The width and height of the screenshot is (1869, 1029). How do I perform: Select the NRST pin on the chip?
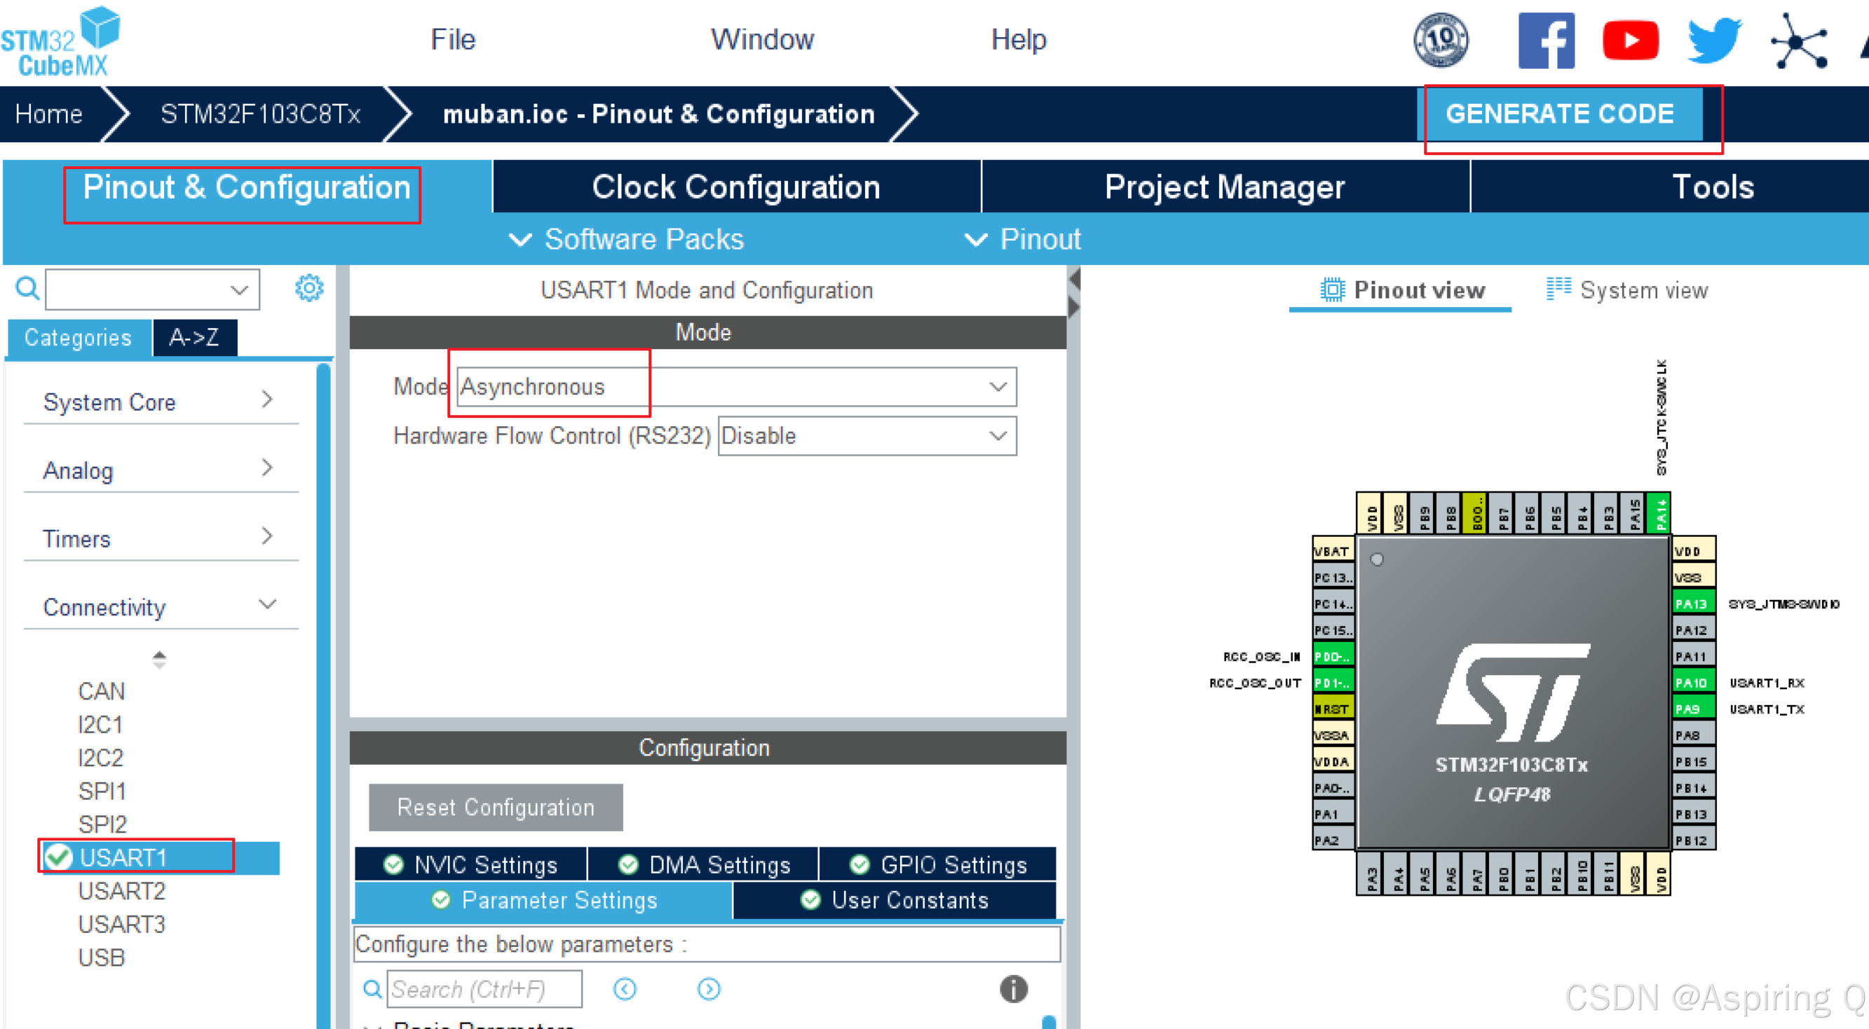click(x=1333, y=708)
